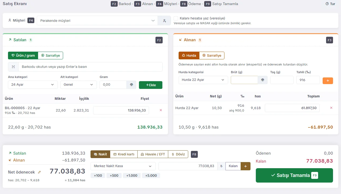Select Hurda tab in Alınan
This screenshot has width=341, height=194.
[x=189, y=56]
